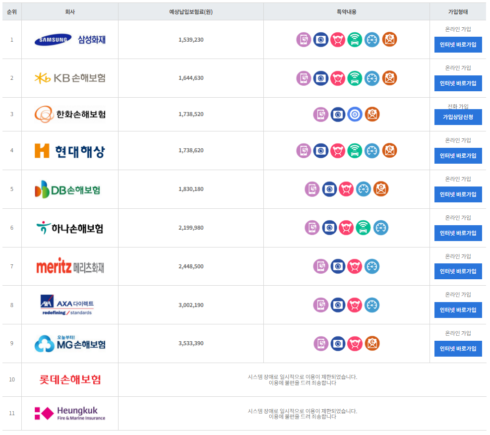Click dashcam icon in DB손해보험 row
Image resolution: width=490 pixels, height=435 pixels.
pyautogui.click(x=329, y=189)
